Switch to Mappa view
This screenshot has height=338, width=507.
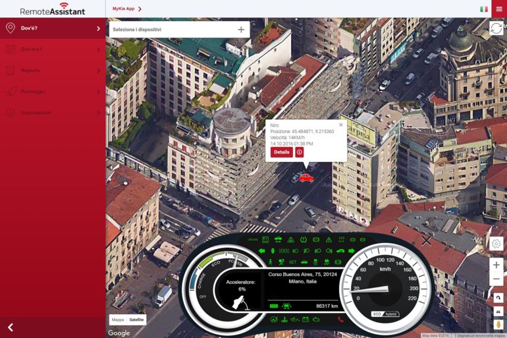click(x=118, y=320)
